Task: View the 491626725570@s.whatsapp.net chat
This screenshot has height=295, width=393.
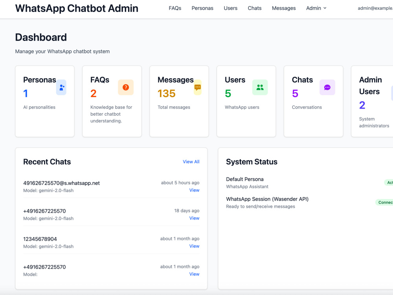Action: 194,190
